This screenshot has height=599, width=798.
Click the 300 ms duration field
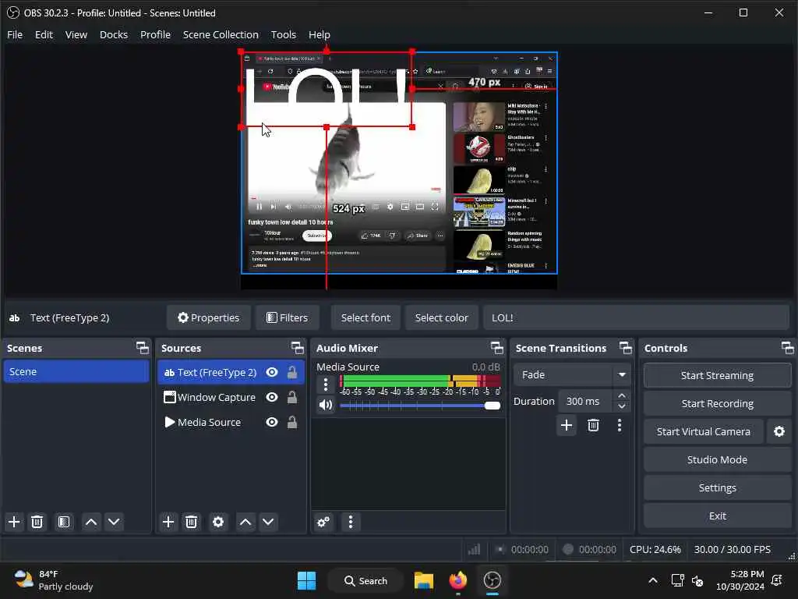[584, 402]
